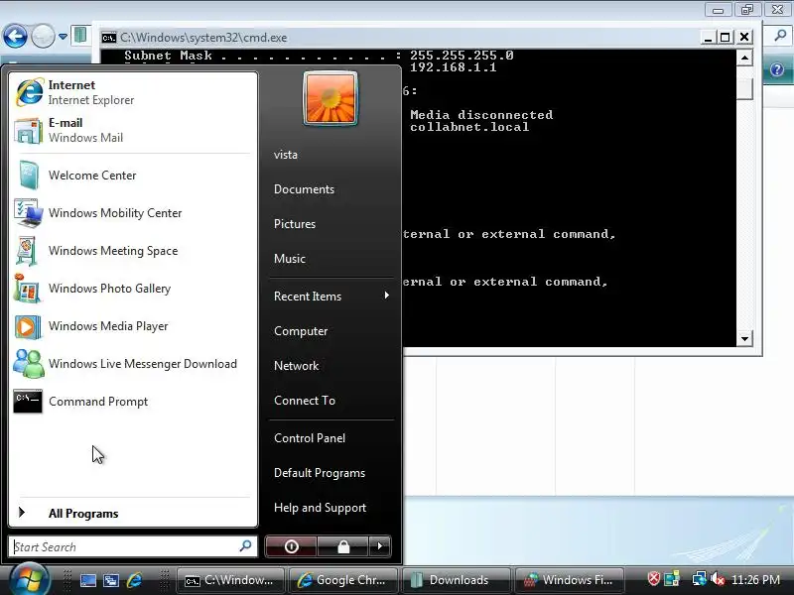Select Connect To option
The height and width of the screenshot is (595, 794).
(305, 401)
